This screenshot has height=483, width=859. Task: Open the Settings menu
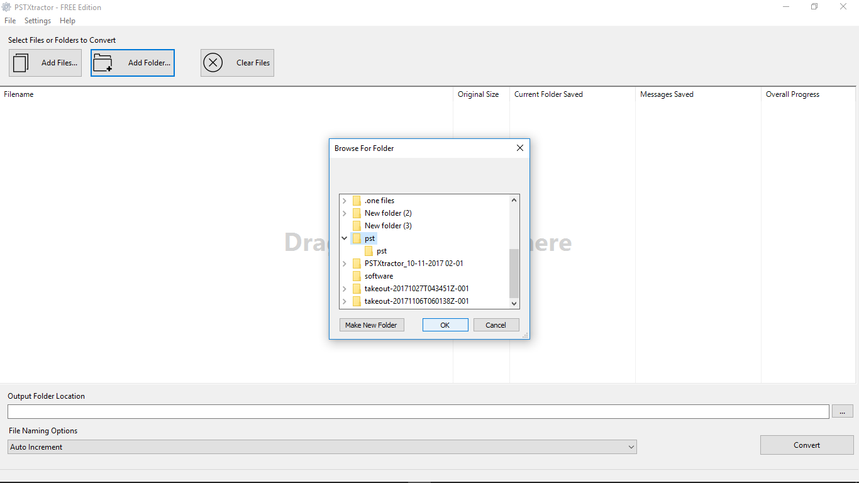tap(38, 21)
